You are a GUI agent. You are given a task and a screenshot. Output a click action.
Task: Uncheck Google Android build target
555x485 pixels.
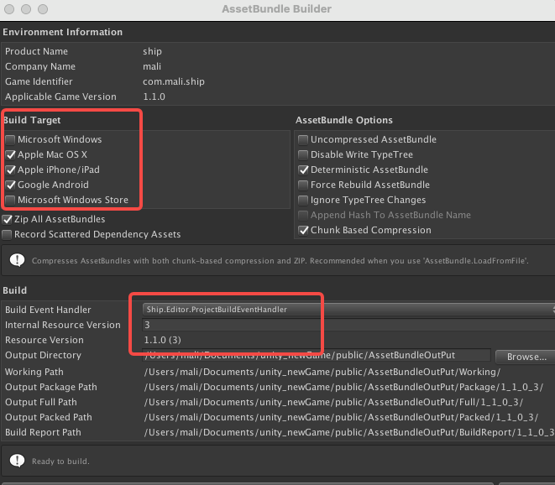pos(10,185)
